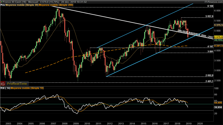Click the France 40 Cash (1€) title
Screen dimensions: 223x125
(14, 2)
